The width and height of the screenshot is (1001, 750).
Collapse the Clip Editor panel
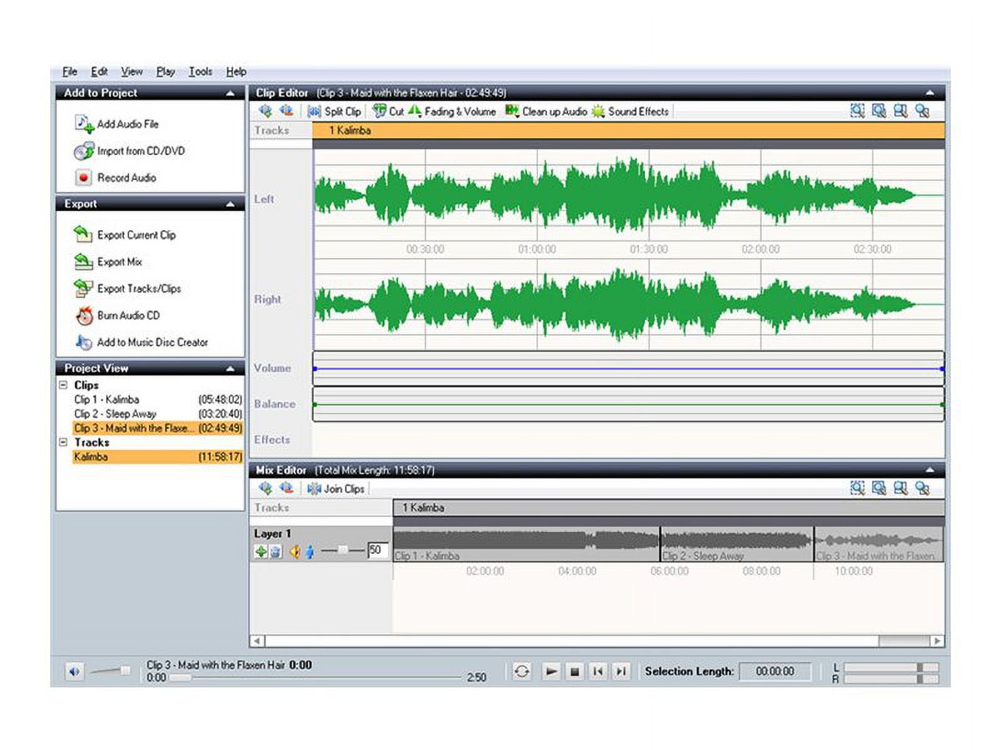(930, 93)
